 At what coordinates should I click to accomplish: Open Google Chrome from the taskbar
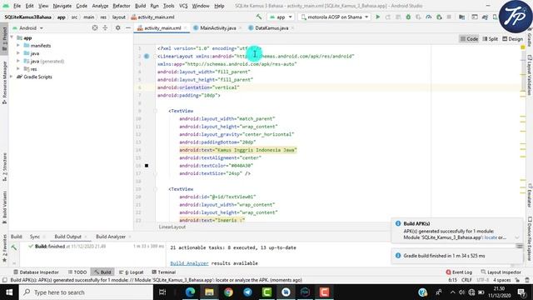point(228,292)
